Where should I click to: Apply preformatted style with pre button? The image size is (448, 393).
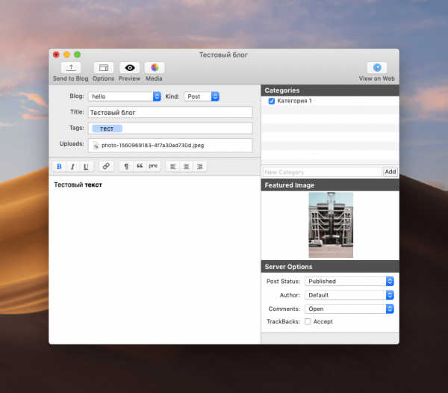[153, 167]
